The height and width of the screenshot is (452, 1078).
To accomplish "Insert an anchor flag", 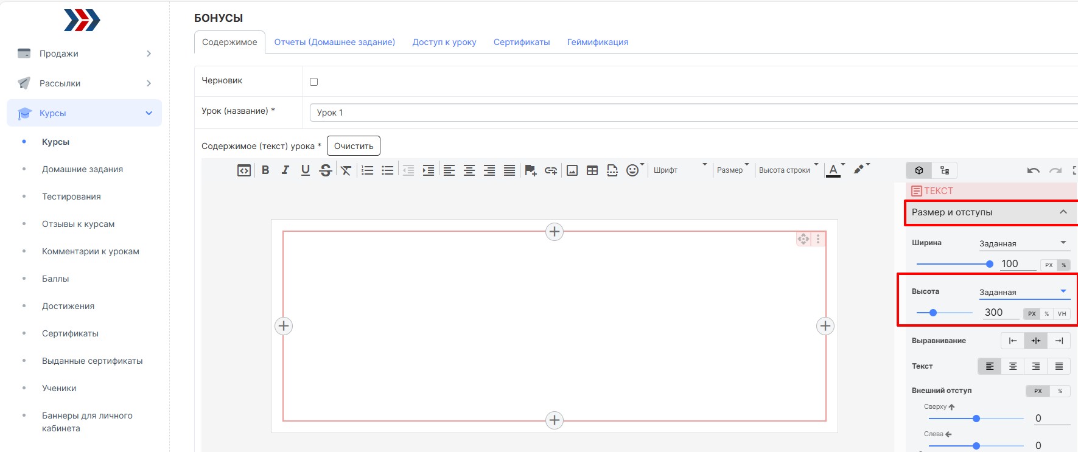I will [531, 170].
